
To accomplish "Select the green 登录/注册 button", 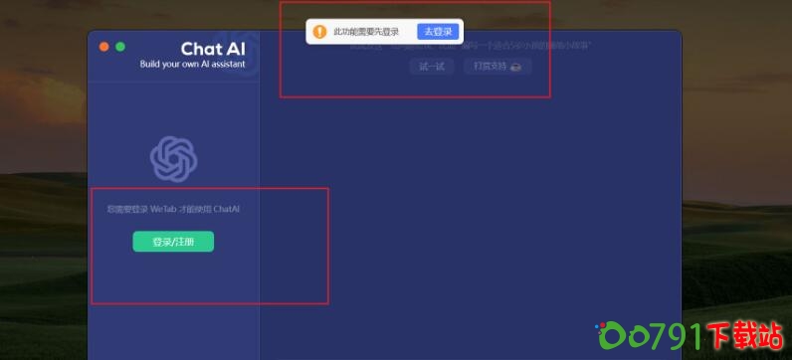I will coord(173,242).
